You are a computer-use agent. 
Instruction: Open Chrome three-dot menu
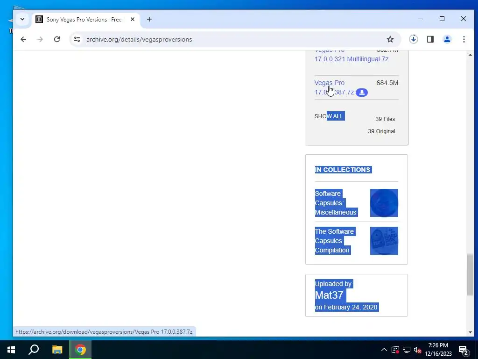(x=464, y=39)
